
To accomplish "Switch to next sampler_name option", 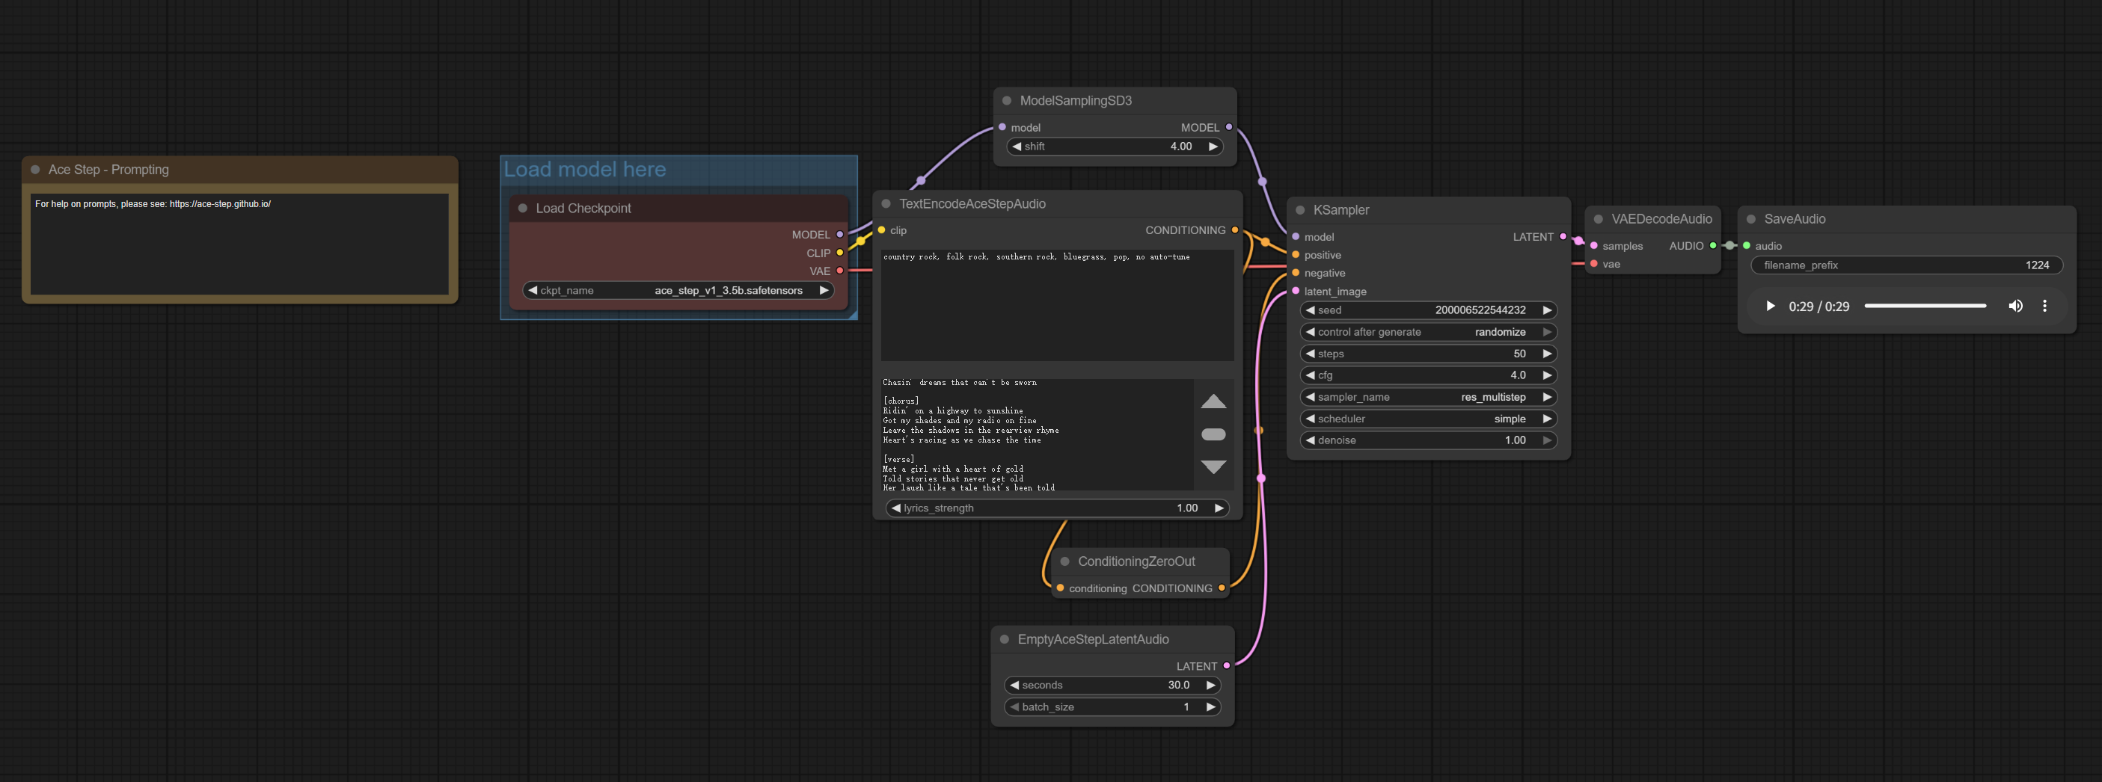I will [1547, 397].
